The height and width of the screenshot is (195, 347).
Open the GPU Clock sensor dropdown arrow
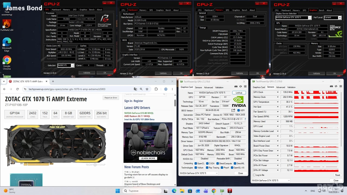278,92
